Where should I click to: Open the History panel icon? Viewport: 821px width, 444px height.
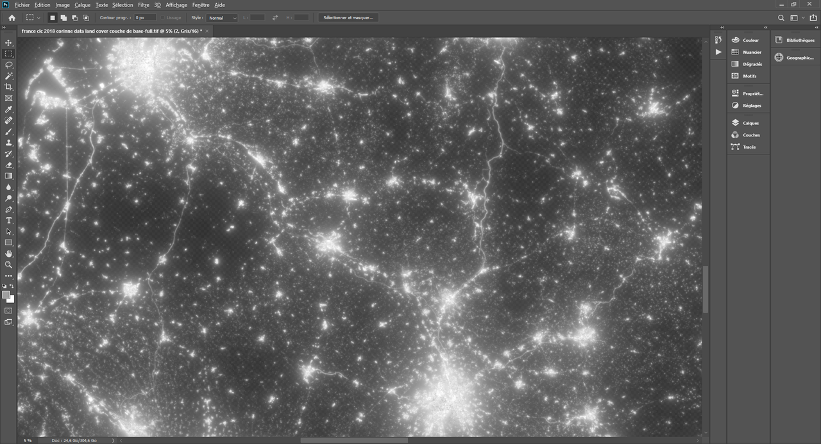coord(718,40)
